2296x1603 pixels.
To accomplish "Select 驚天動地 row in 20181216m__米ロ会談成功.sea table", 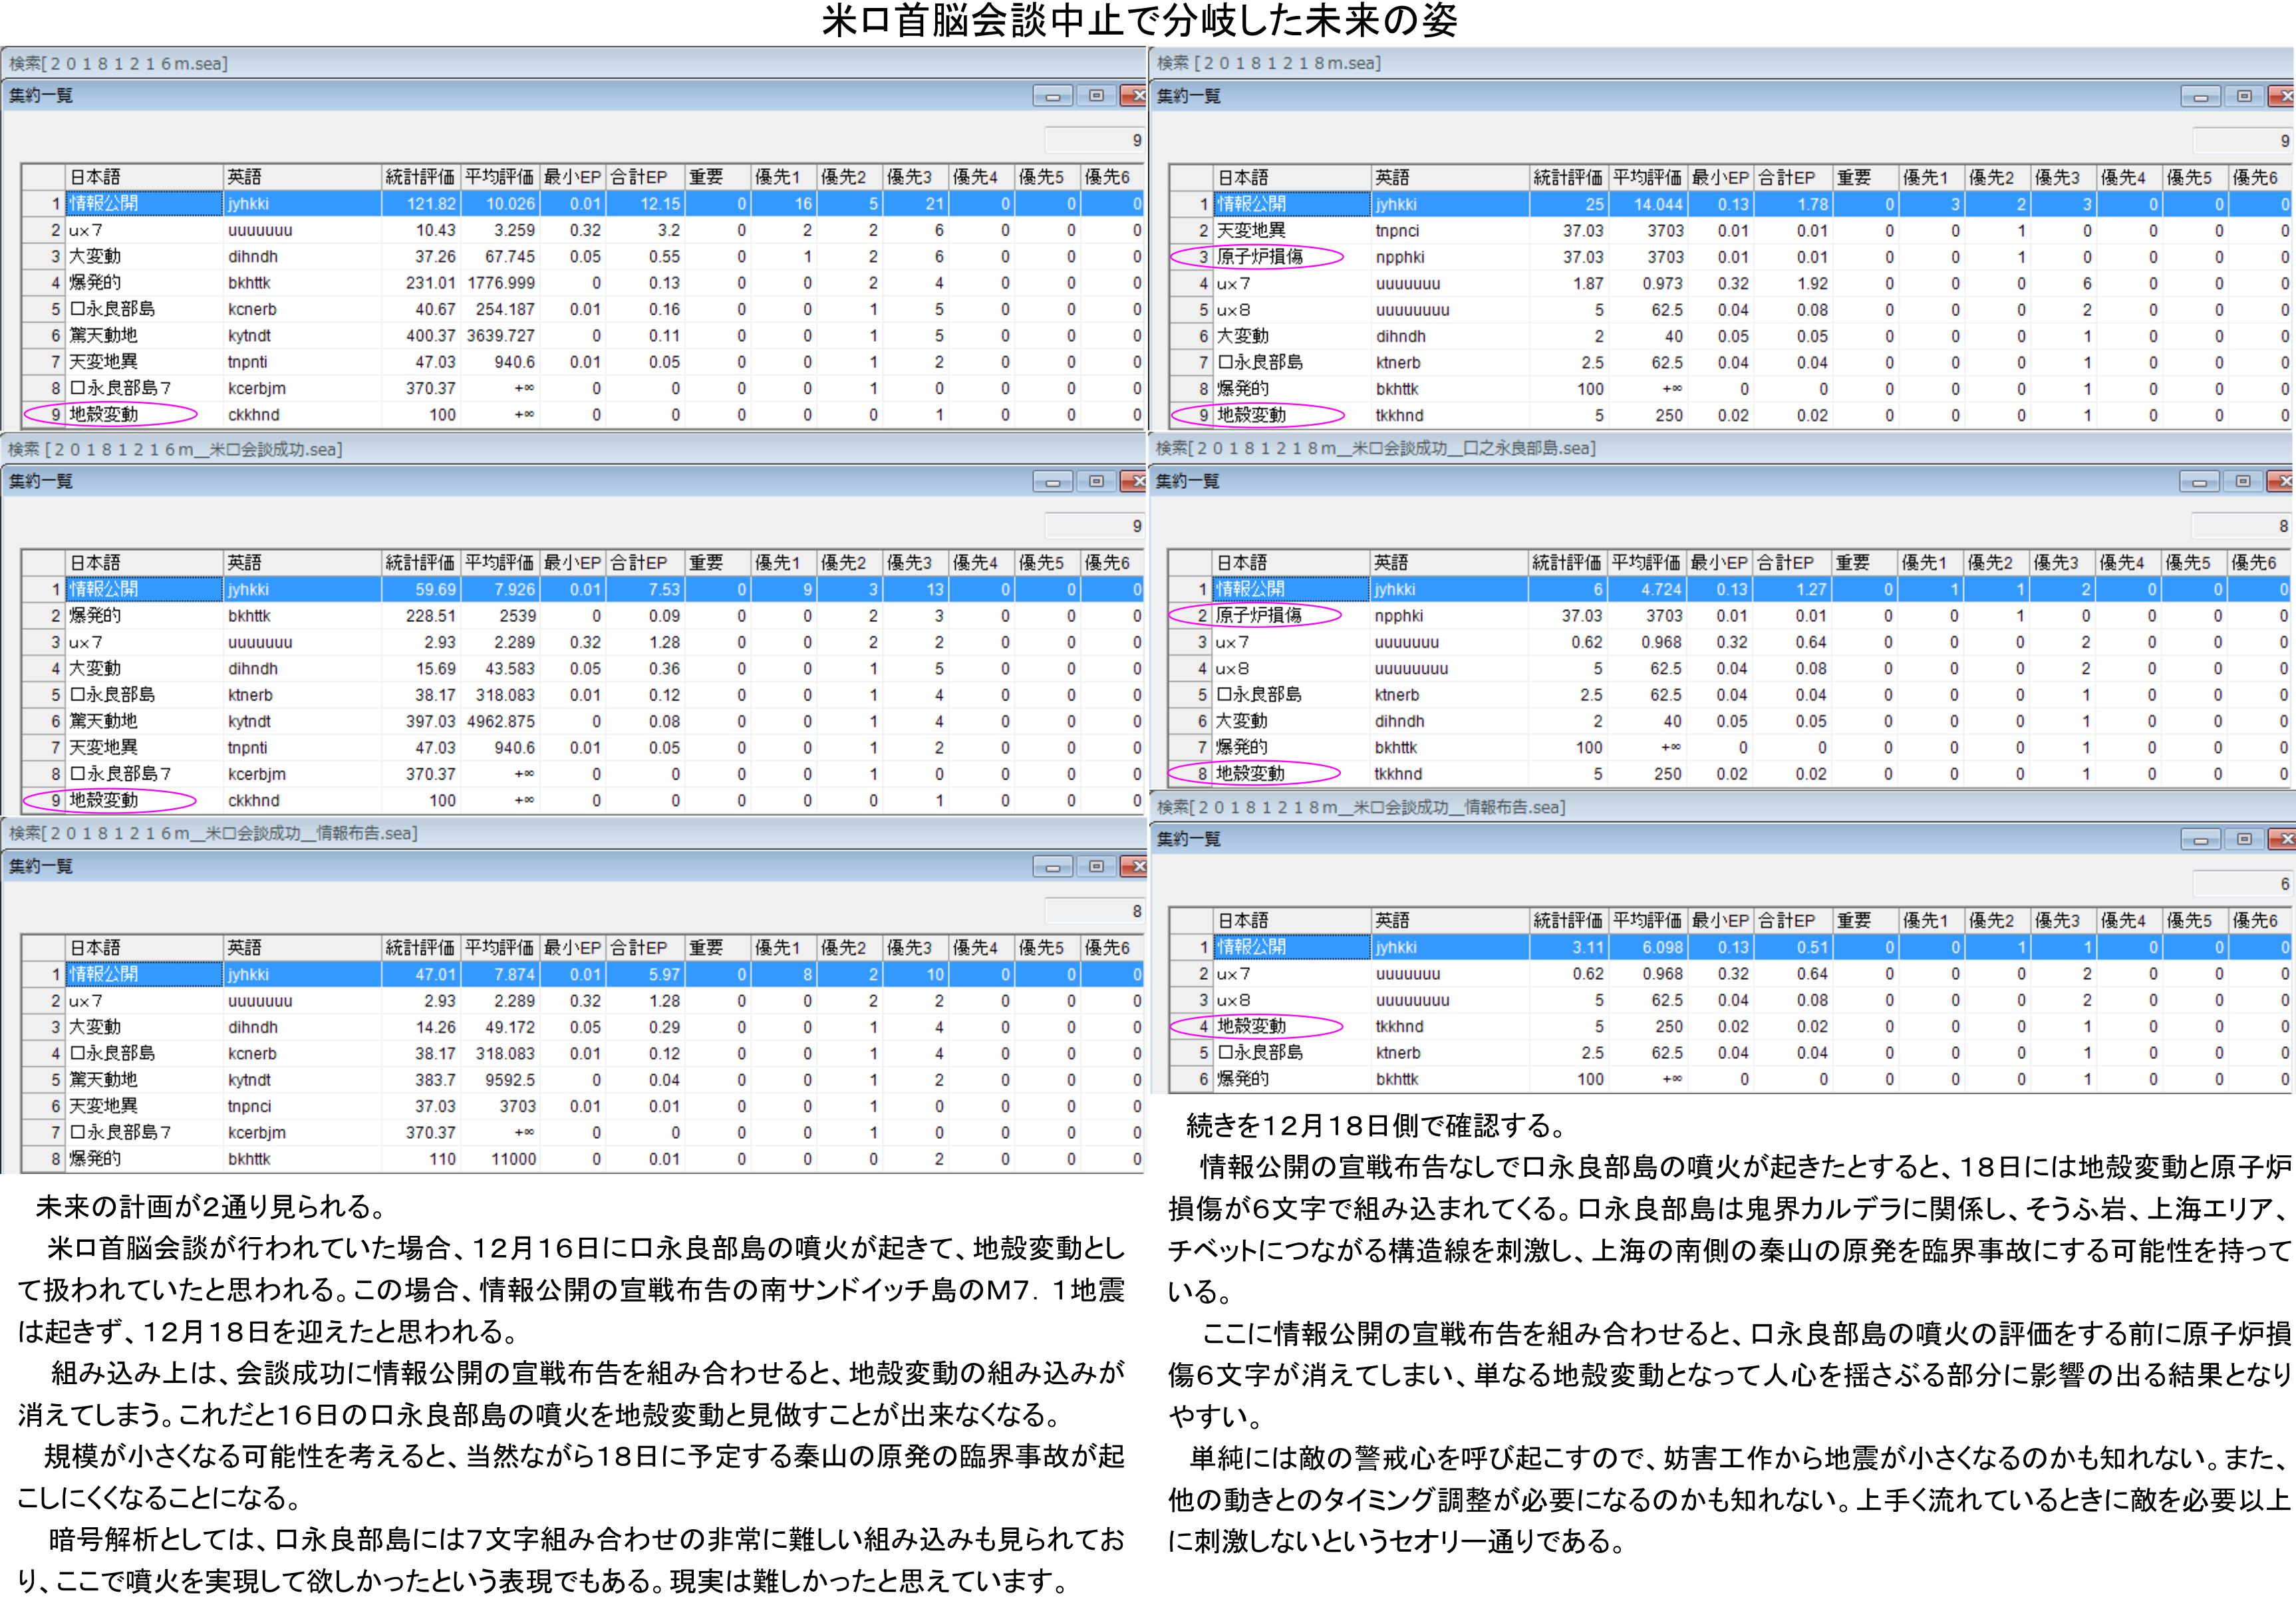I will [104, 721].
